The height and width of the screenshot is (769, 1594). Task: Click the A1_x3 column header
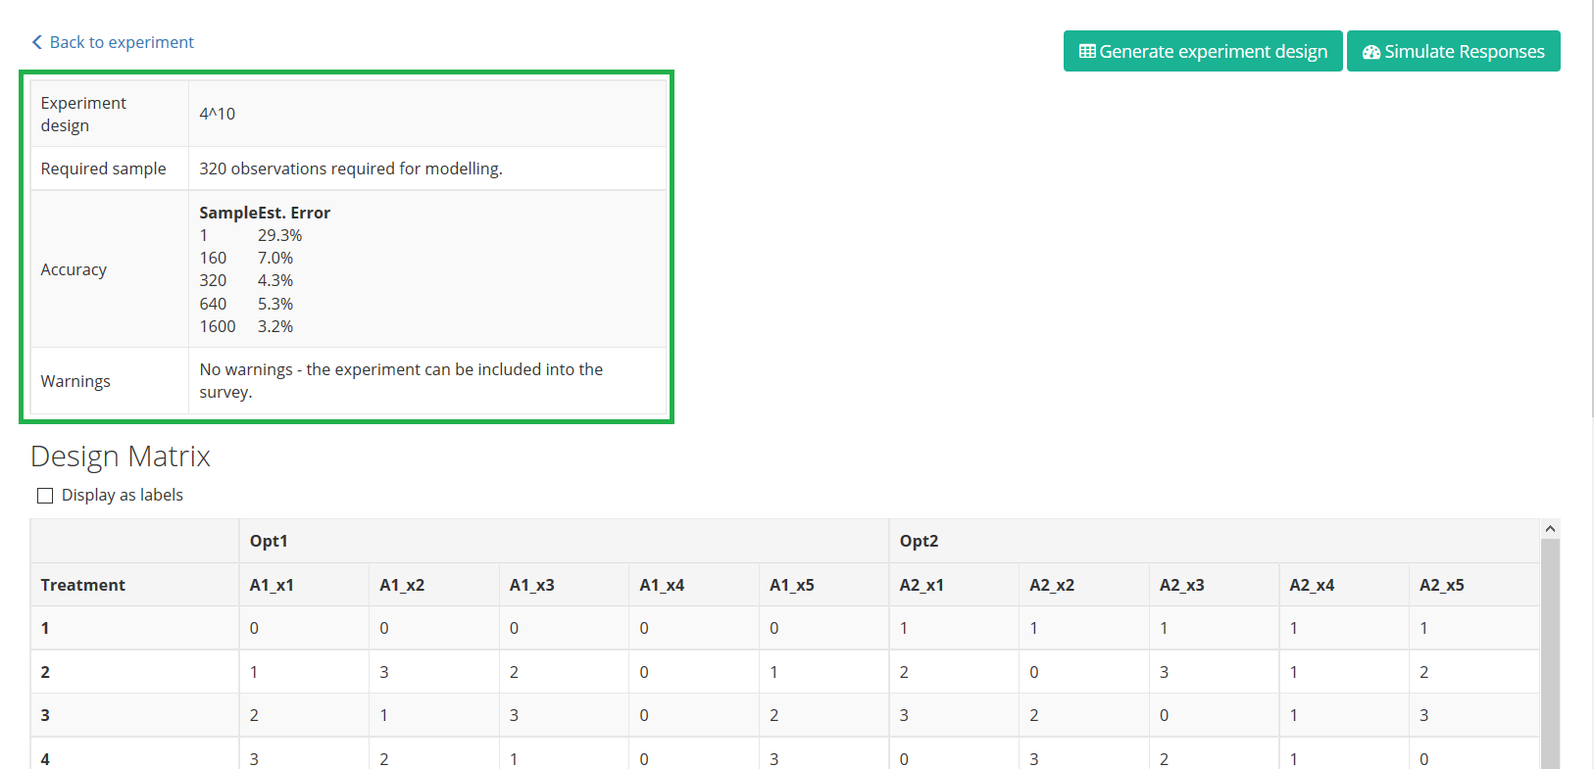532,585
